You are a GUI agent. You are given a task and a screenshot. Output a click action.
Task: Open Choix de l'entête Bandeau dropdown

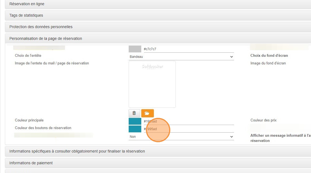pyautogui.click(x=181, y=57)
